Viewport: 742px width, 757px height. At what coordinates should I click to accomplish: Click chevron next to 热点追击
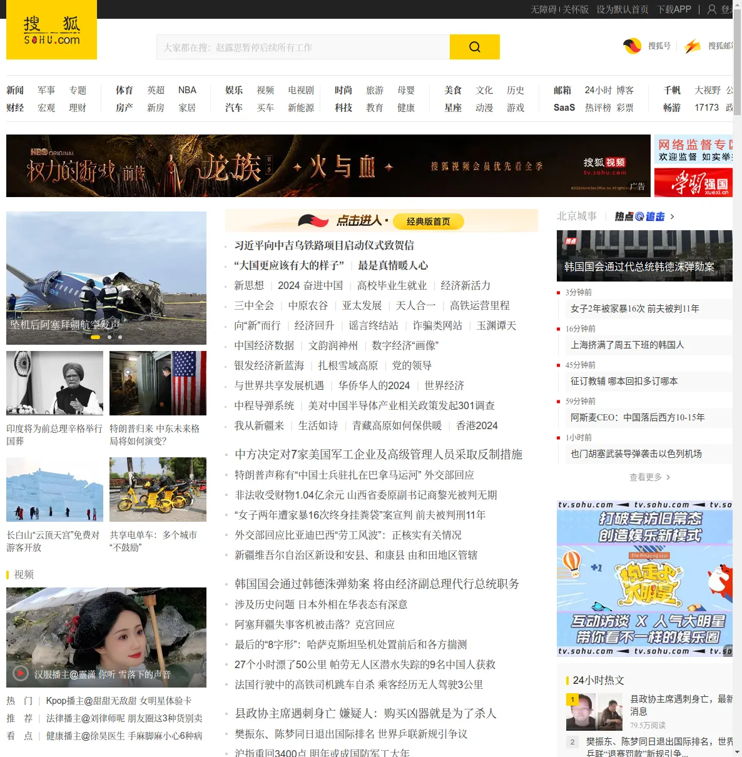tap(672, 216)
